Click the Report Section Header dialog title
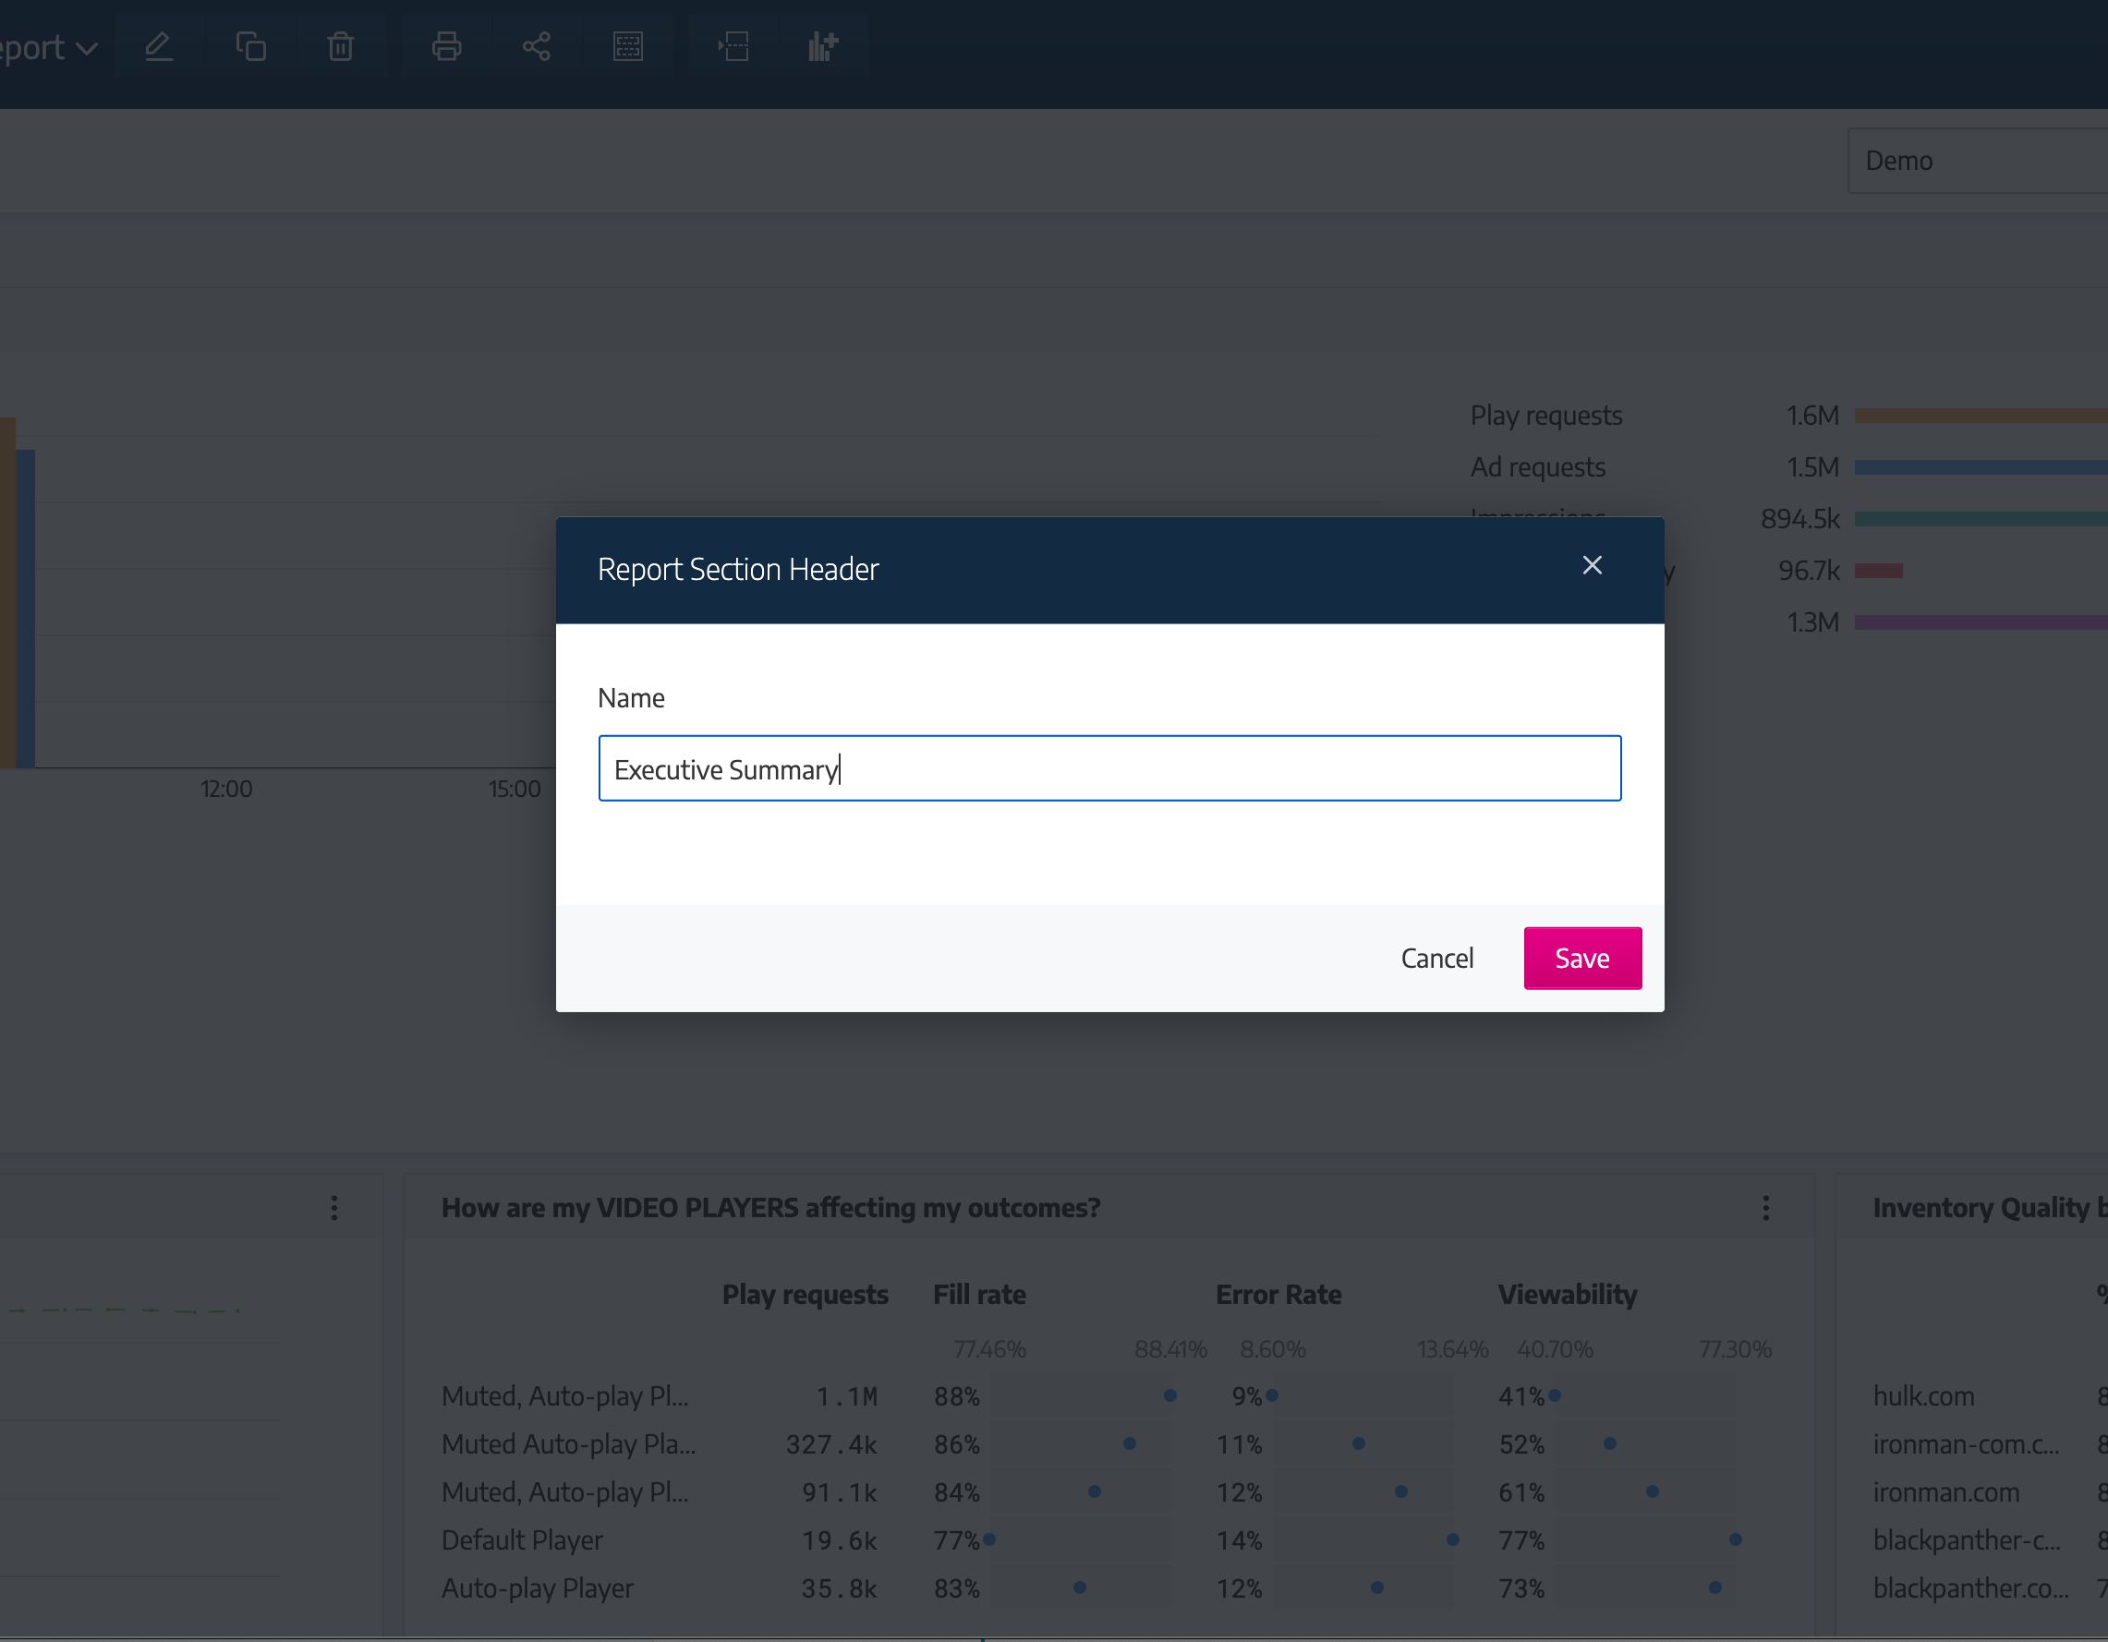This screenshot has height=1642, width=2108. tap(737, 569)
